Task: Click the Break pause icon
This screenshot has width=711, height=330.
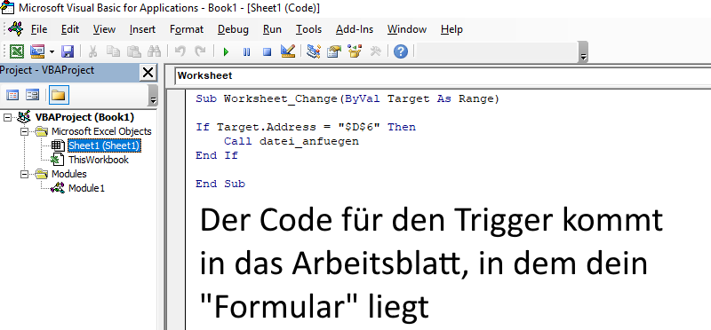Action: click(246, 52)
